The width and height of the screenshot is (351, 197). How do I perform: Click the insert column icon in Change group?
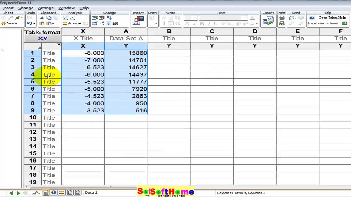95,18
